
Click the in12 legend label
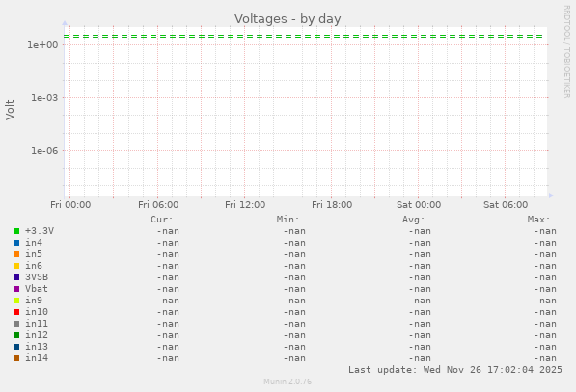point(37,335)
